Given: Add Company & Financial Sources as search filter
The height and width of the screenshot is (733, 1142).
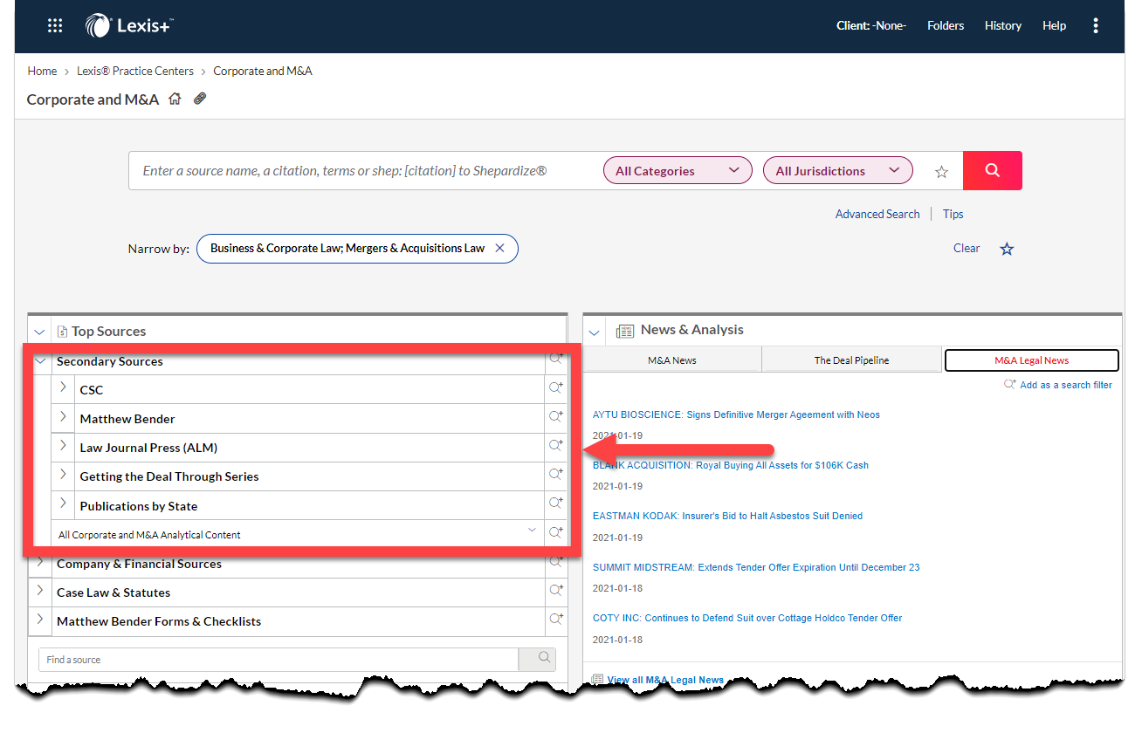Looking at the screenshot, I should (555, 563).
